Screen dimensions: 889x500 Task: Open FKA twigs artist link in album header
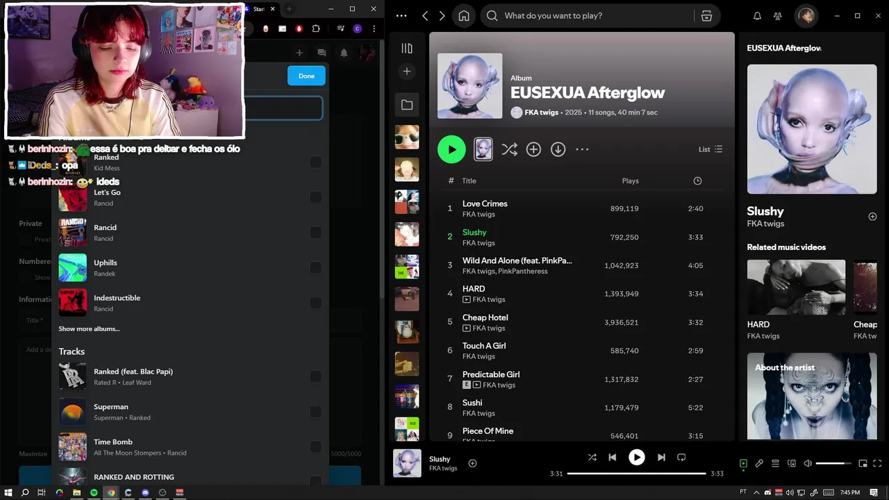click(x=541, y=112)
